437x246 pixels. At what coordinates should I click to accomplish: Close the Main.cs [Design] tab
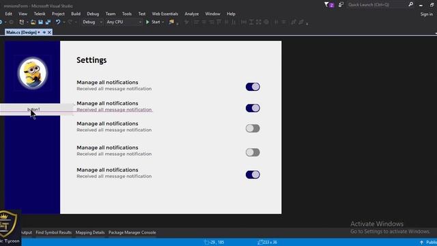tap(49, 32)
